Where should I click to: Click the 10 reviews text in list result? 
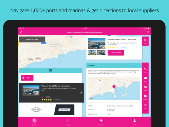coord(57,100)
